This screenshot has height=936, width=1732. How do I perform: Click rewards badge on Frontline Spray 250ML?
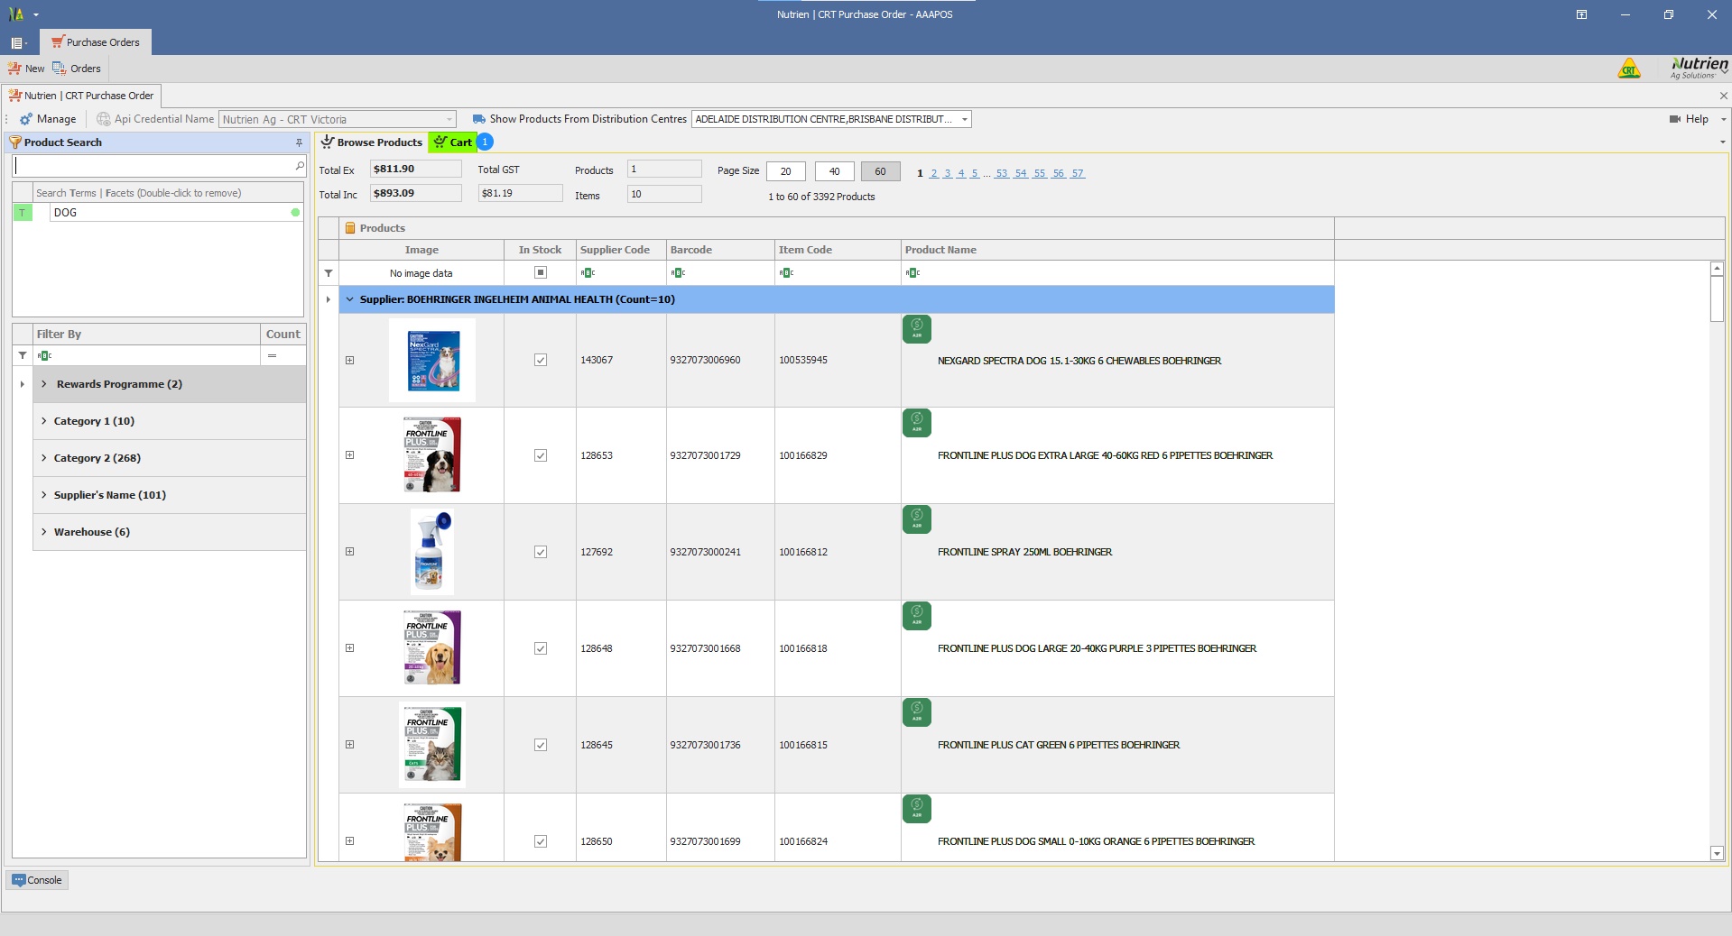[x=916, y=519]
